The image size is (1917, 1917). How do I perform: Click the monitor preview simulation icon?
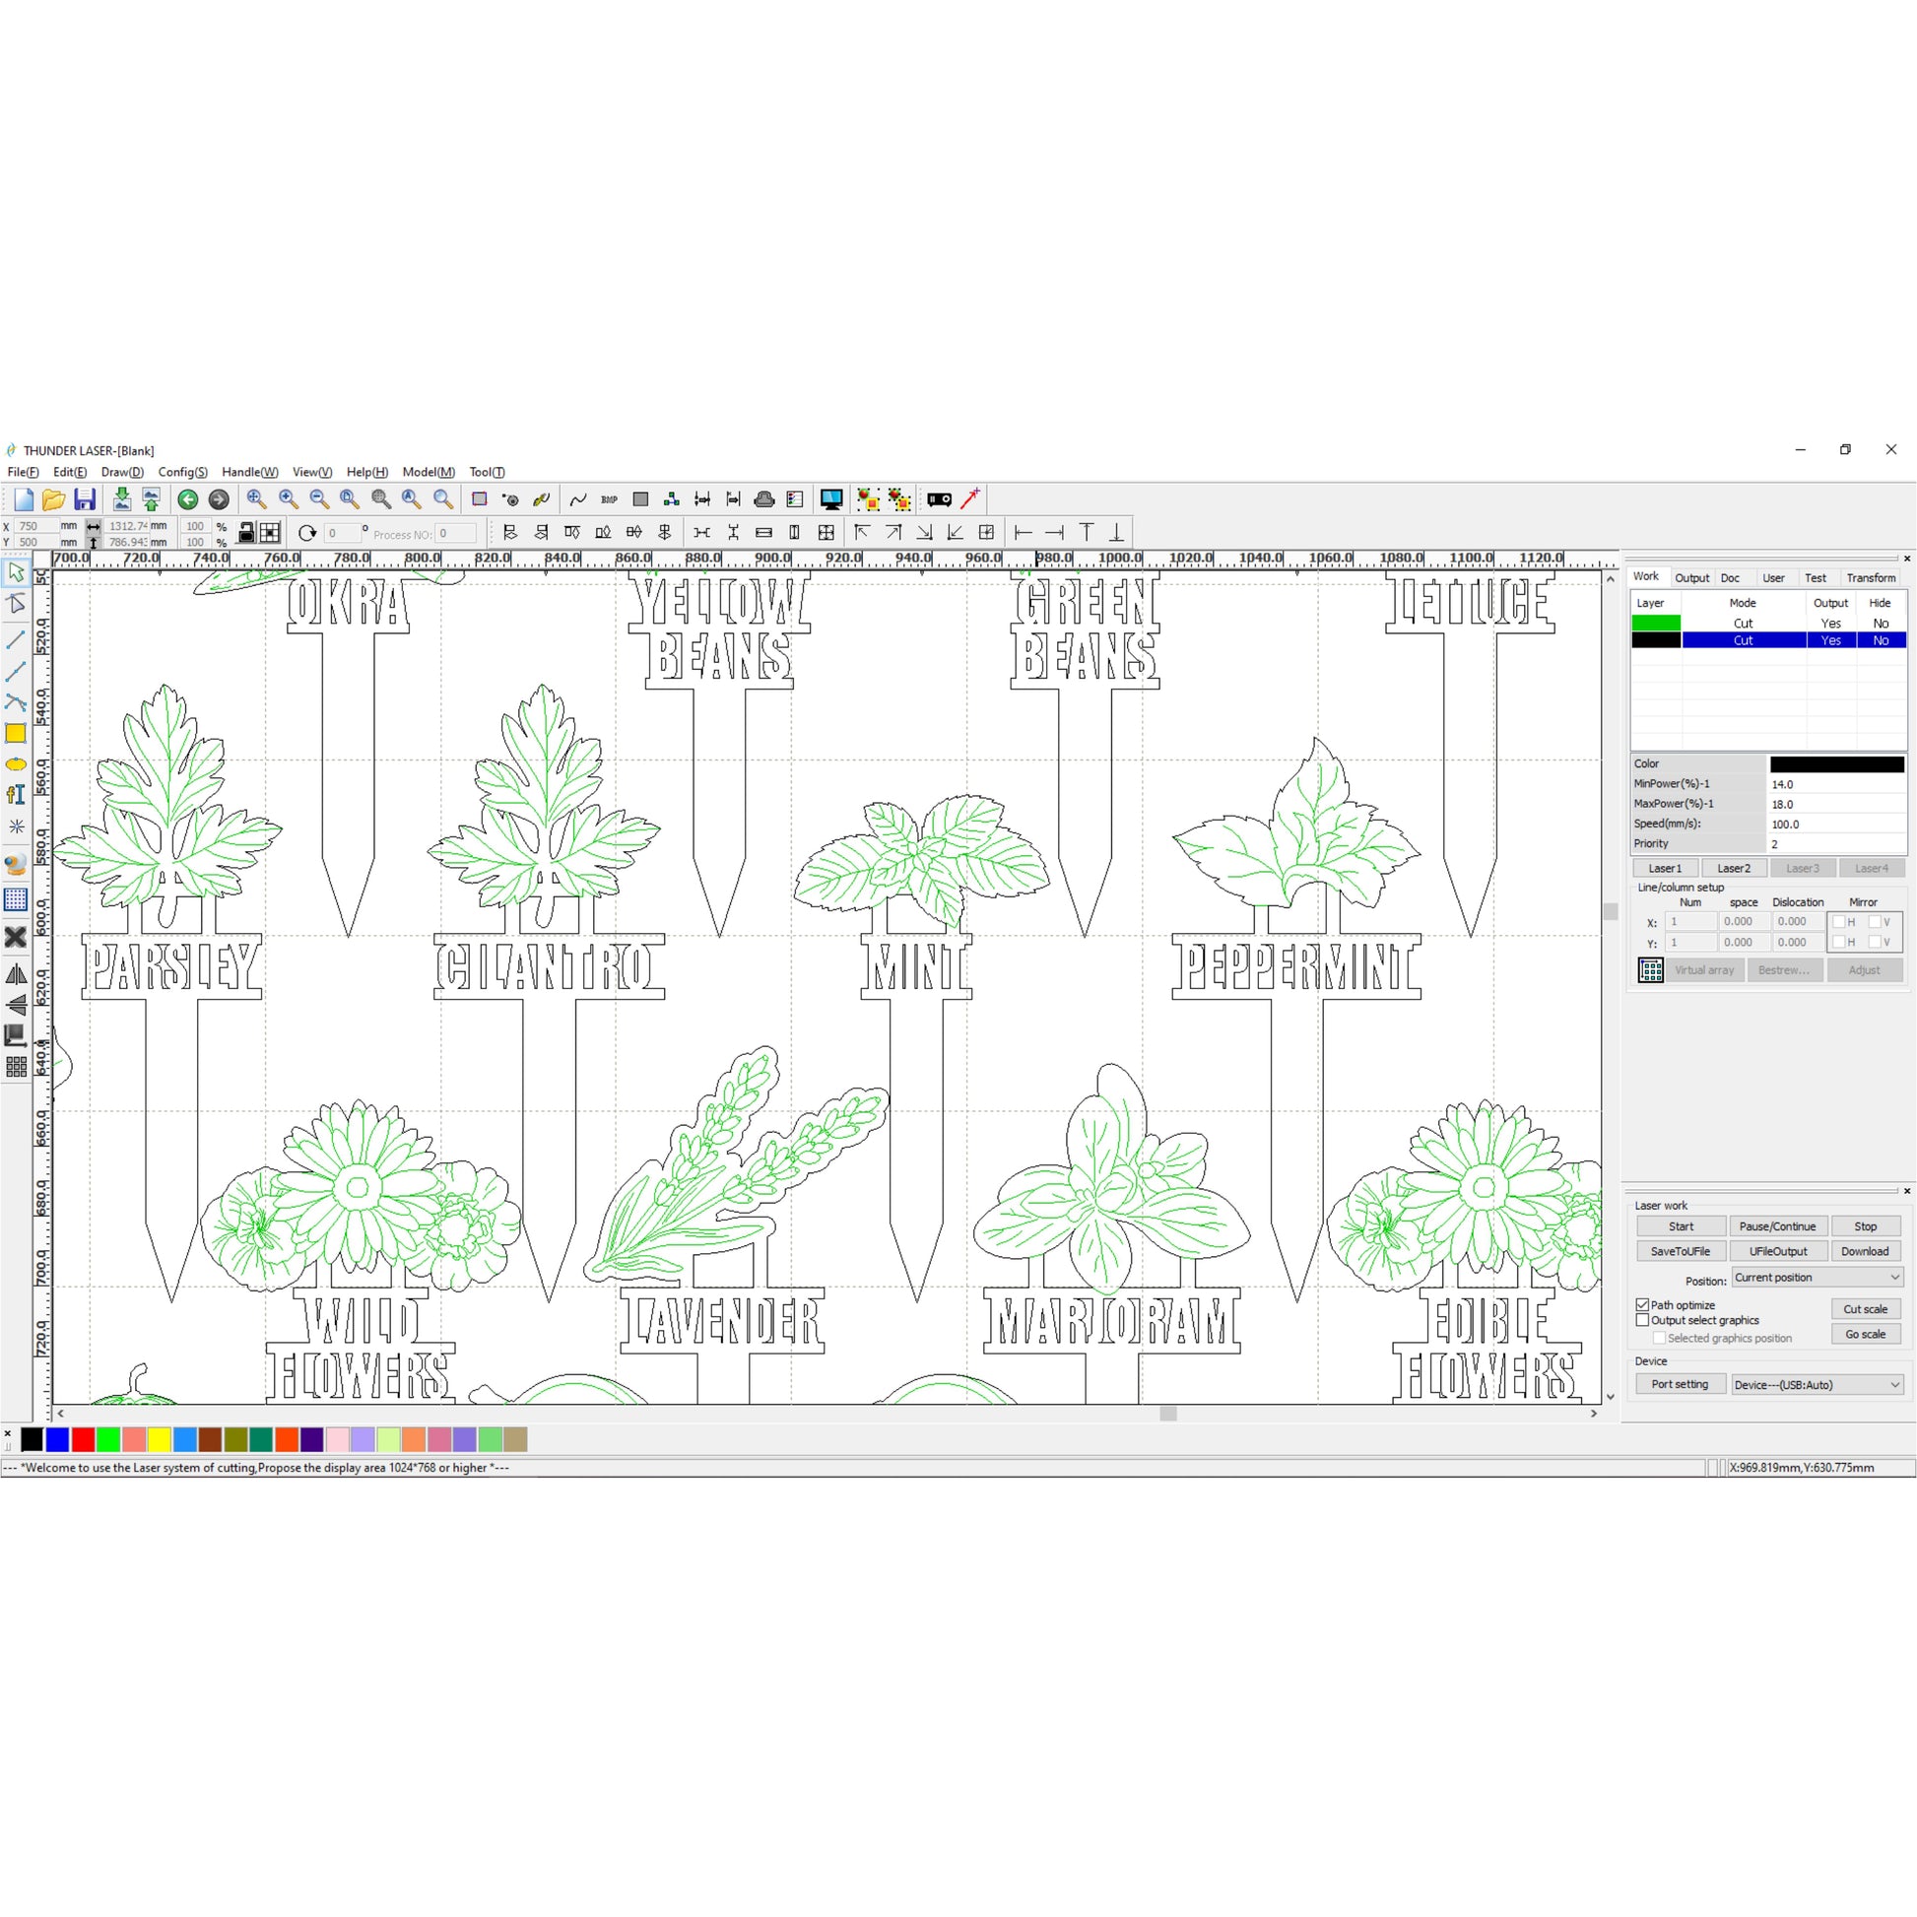coord(830,499)
